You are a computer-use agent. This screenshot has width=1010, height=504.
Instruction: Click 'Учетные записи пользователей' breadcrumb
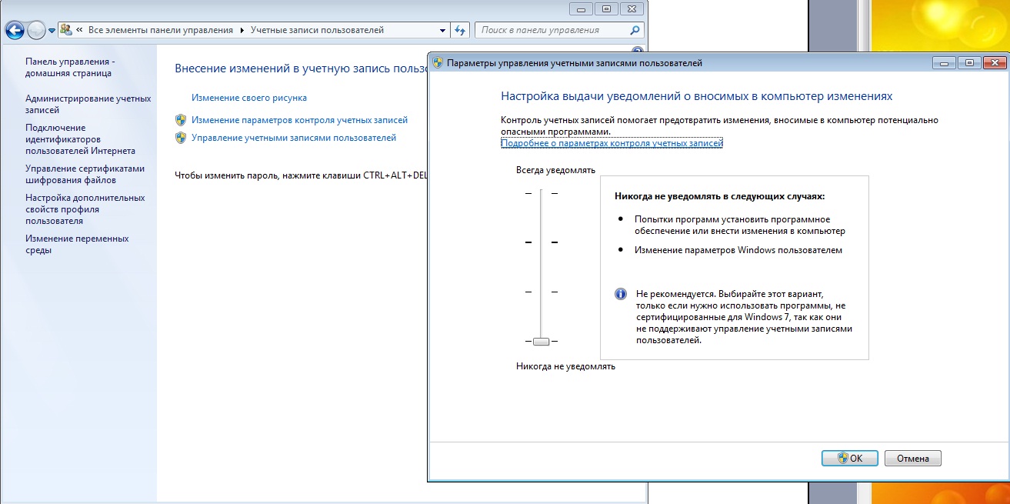(317, 30)
